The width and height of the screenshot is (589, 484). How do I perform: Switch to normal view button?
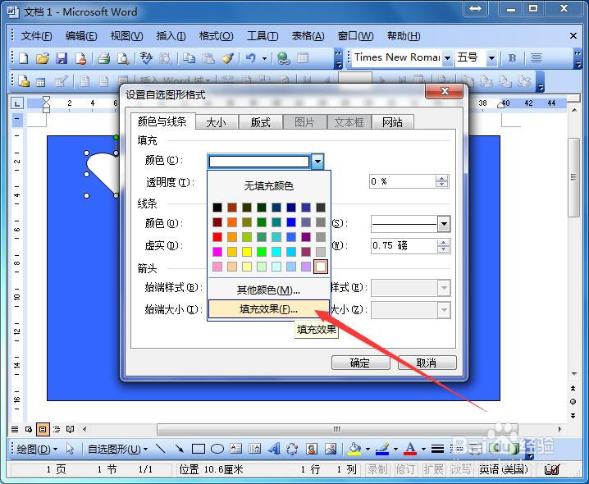pos(15,429)
